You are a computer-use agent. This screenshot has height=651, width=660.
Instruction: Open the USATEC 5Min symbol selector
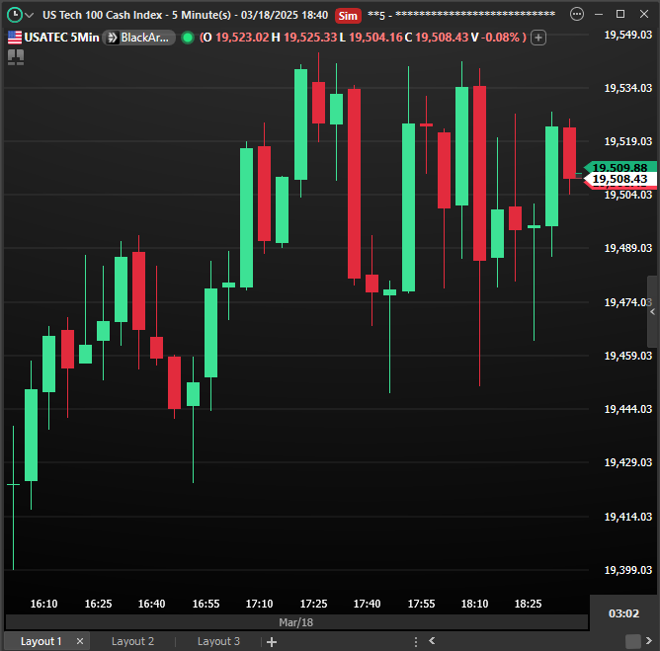61,38
